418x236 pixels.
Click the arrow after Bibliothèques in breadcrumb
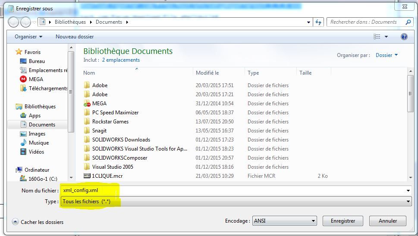coord(91,22)
